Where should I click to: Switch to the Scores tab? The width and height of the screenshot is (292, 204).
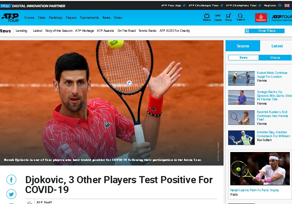click(x=243, y=46)
